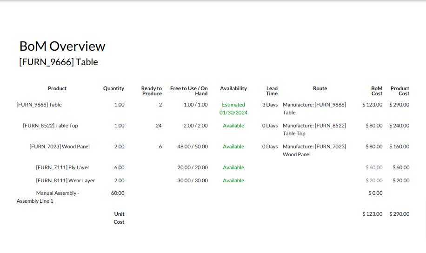
Task: Click the Available status for Table Top
Action: pos(233,126)
